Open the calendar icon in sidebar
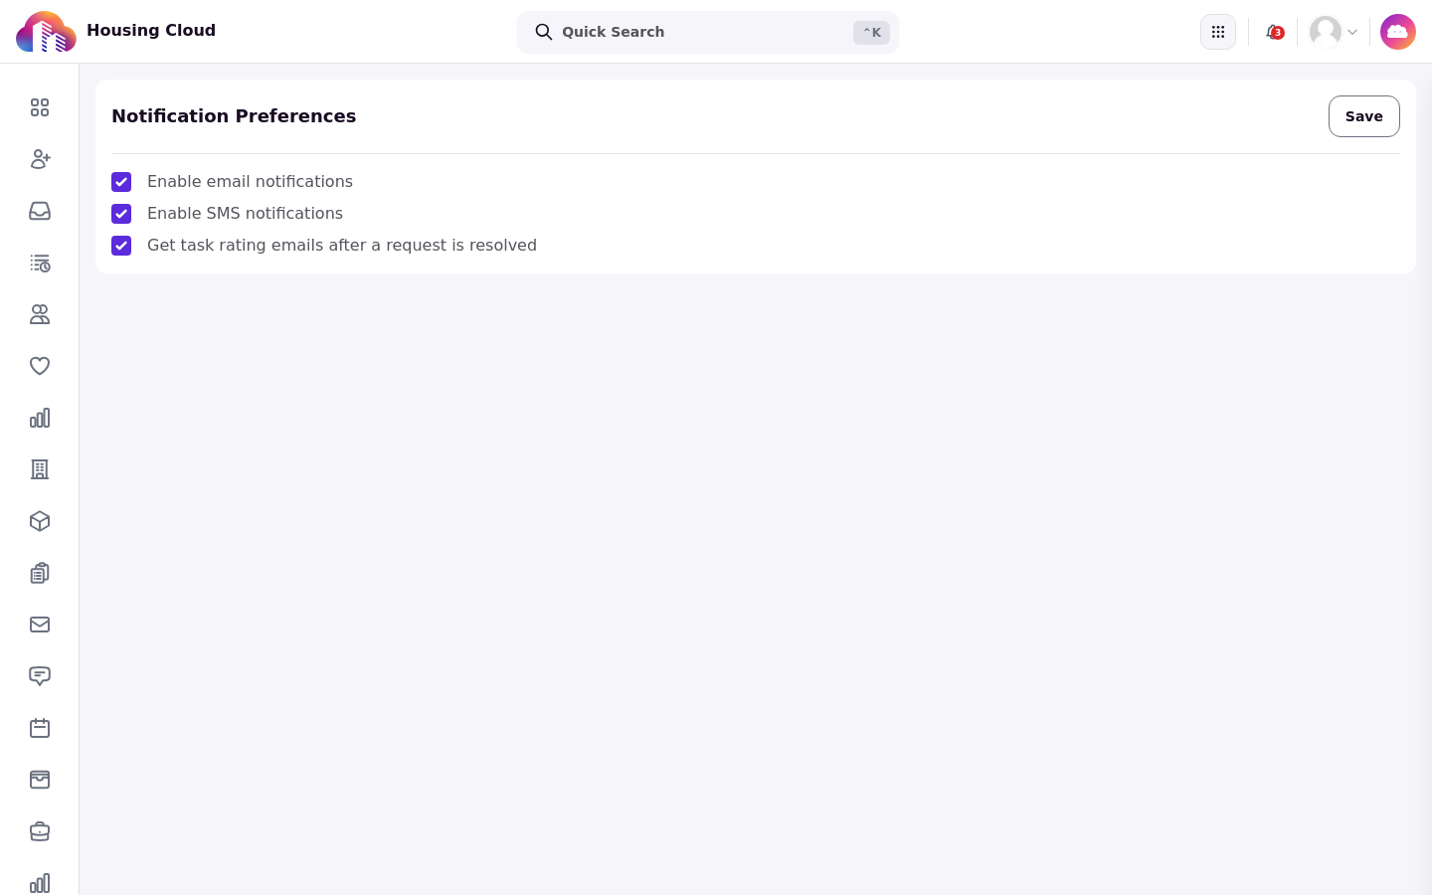 [x=40, y=728]
